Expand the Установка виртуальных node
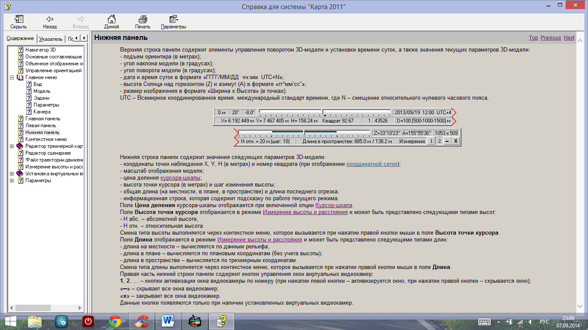Viewport: 588px width, 330px height. [12, 174]
